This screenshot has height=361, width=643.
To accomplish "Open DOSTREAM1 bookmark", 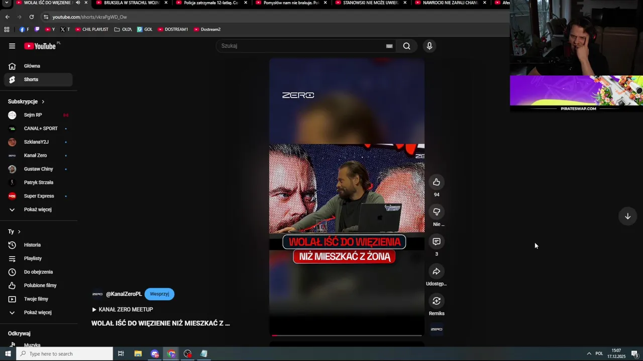I will tap(173, 30).
